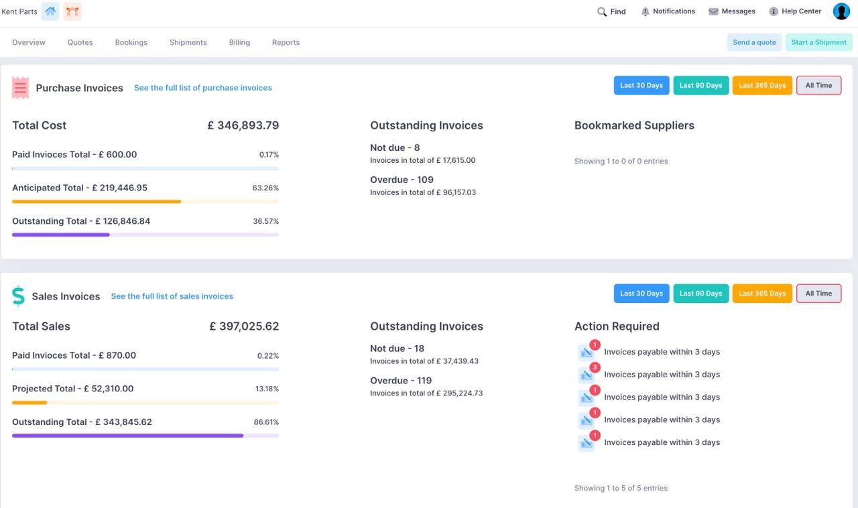
Task: Select All Time filter for Purchase Invoices
Action: pos(818,85)
